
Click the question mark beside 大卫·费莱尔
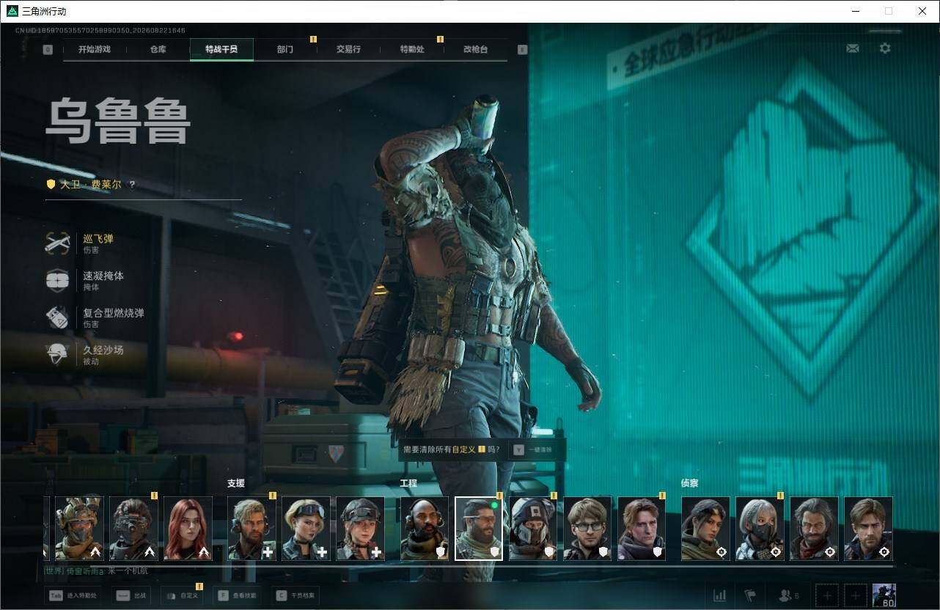tap(132, 185)
